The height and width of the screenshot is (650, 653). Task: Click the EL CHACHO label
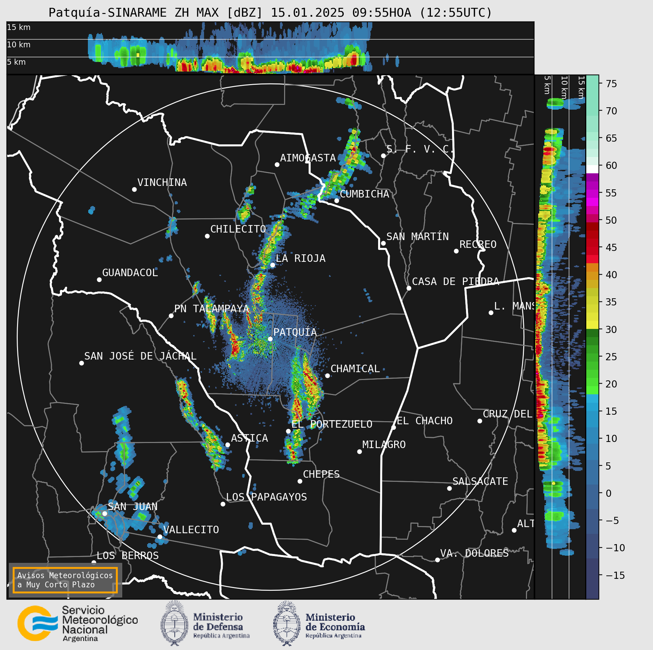click(x=425, y=421)
